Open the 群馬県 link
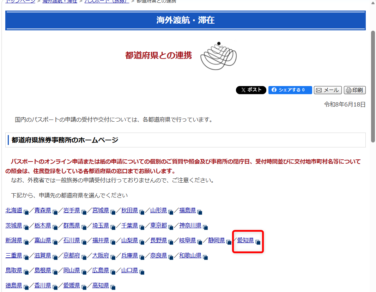Screen dimensions: 376x292 pyautogui.click(x=72, y=225)
